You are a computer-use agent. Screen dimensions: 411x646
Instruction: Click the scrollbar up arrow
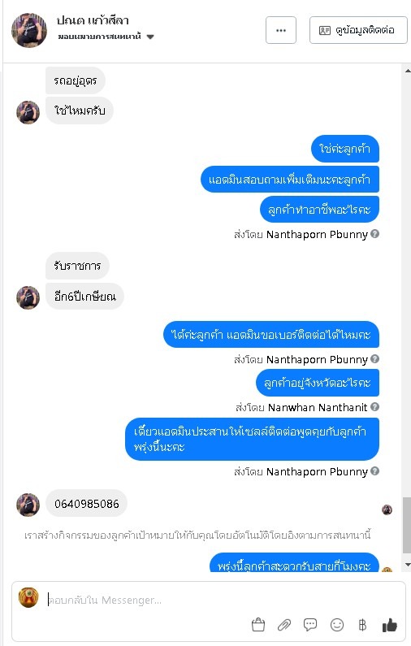coord(407,71)
